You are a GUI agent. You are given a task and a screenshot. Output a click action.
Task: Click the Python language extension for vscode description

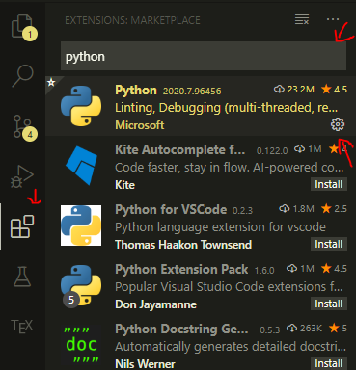click(220, 227)
